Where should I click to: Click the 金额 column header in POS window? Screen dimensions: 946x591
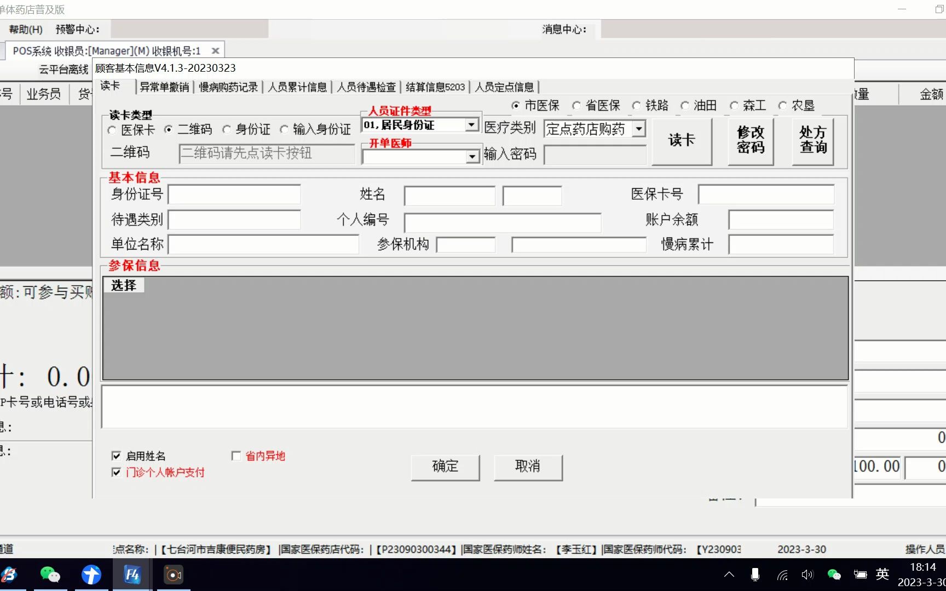[x=931, y=94]
